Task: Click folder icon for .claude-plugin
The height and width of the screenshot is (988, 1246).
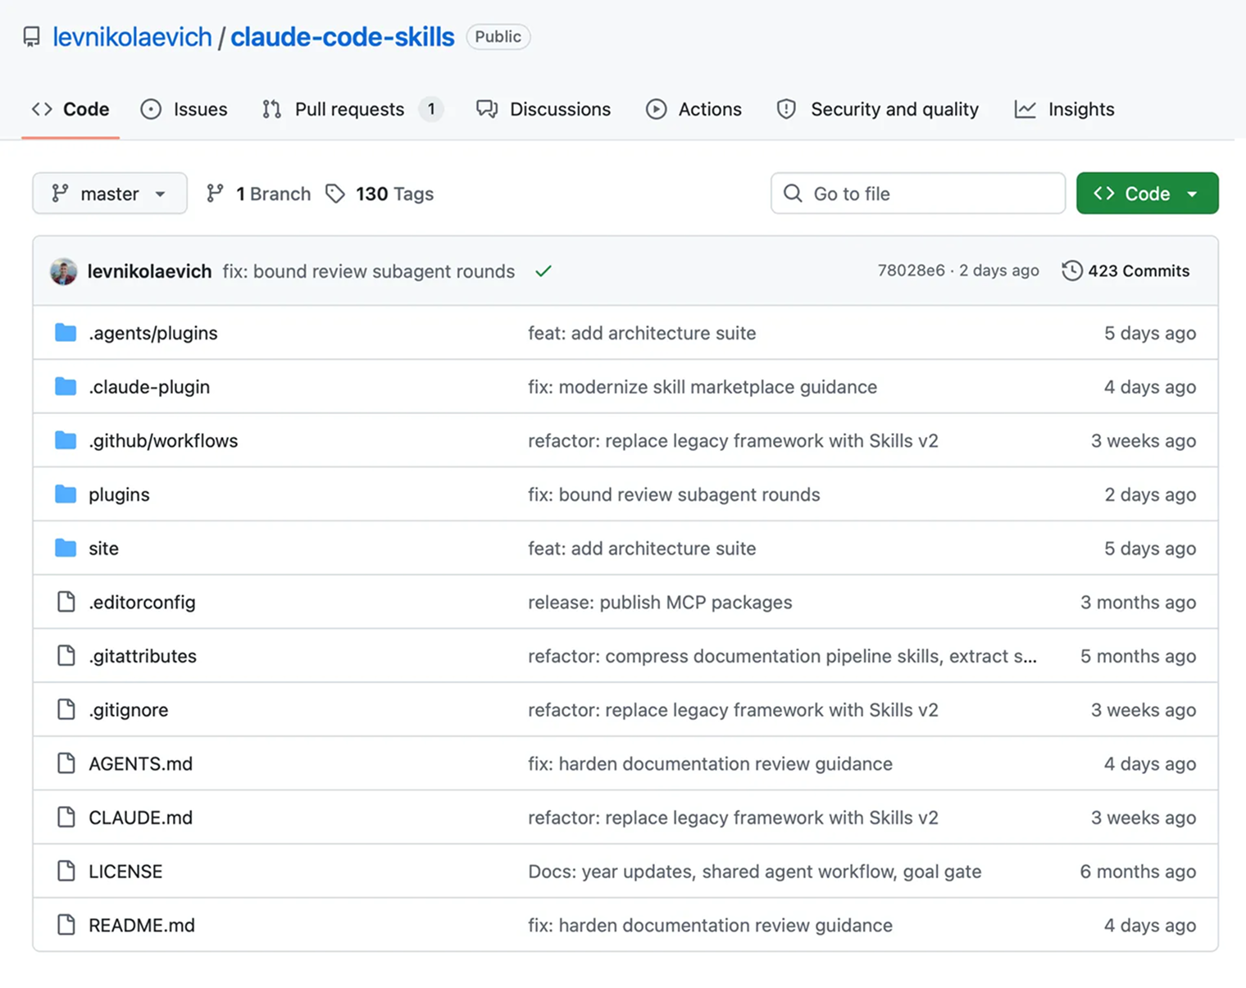Action: coord(66,386)
